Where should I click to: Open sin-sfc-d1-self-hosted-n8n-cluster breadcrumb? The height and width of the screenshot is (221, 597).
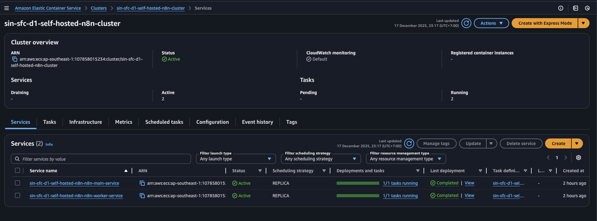151,8
